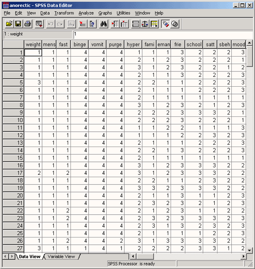Click the cell value edit field
The width and height of the screenshot is (255, 269).
pyautogui.click(x=163, y=34)
